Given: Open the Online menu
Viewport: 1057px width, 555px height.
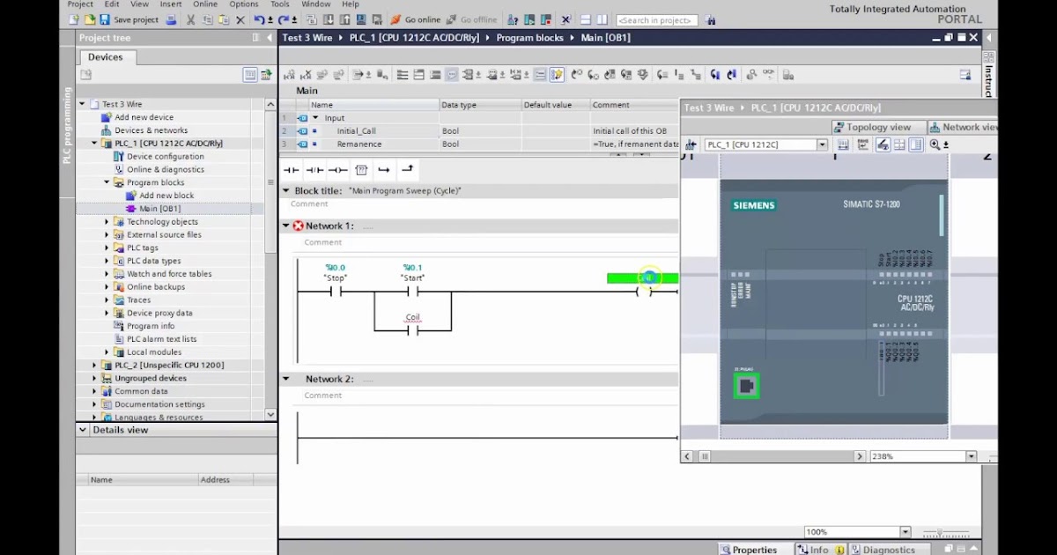Looking at the screenshot, I should (205, 4).
